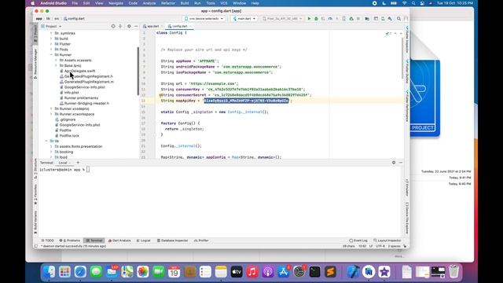Screen dimensions: 503x283
Task: Open Mail app in the dock
Action: point(112,272)
